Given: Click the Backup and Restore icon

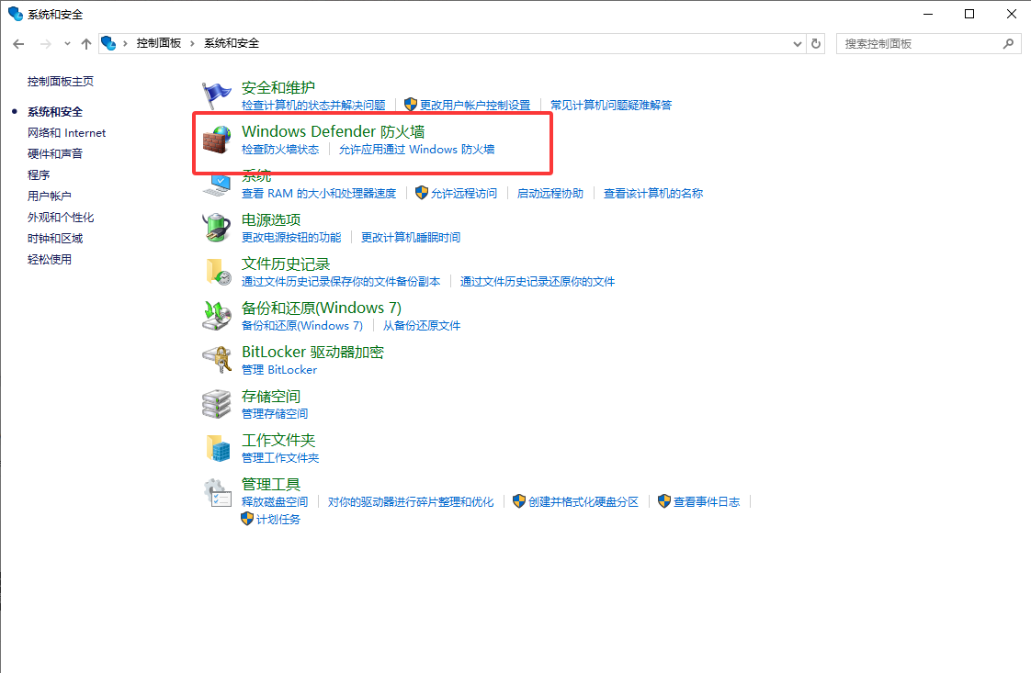Looking at the screenshot, I should (216, 316).
